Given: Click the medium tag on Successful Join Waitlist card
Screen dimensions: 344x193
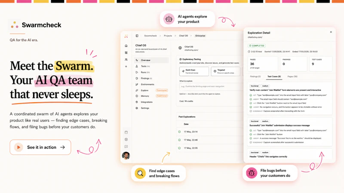Looking at the screenshot, I should [x=265, y=121].
